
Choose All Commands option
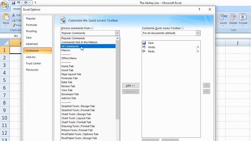point(88,46)
